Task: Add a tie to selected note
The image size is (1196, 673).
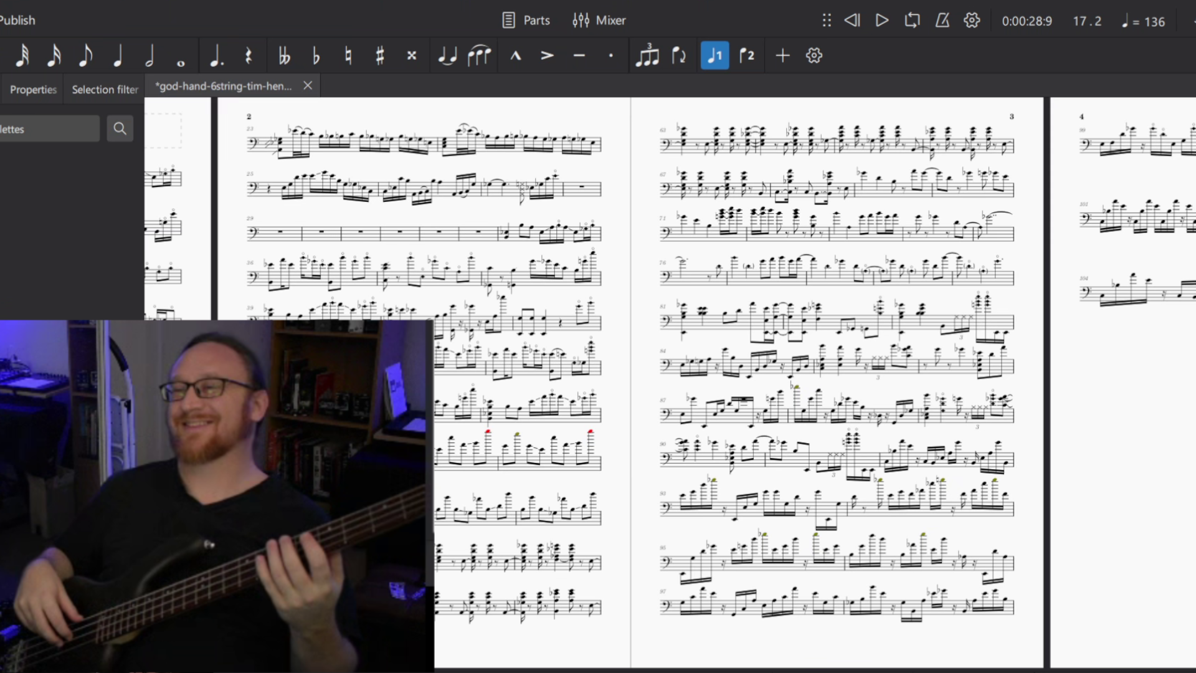Action: pyautogui.click(x=447, y=56)
